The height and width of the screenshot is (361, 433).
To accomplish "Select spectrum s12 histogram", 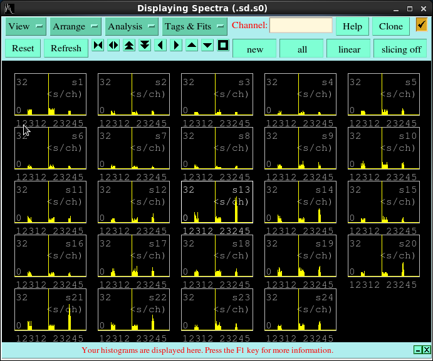I will pos(133,202).
